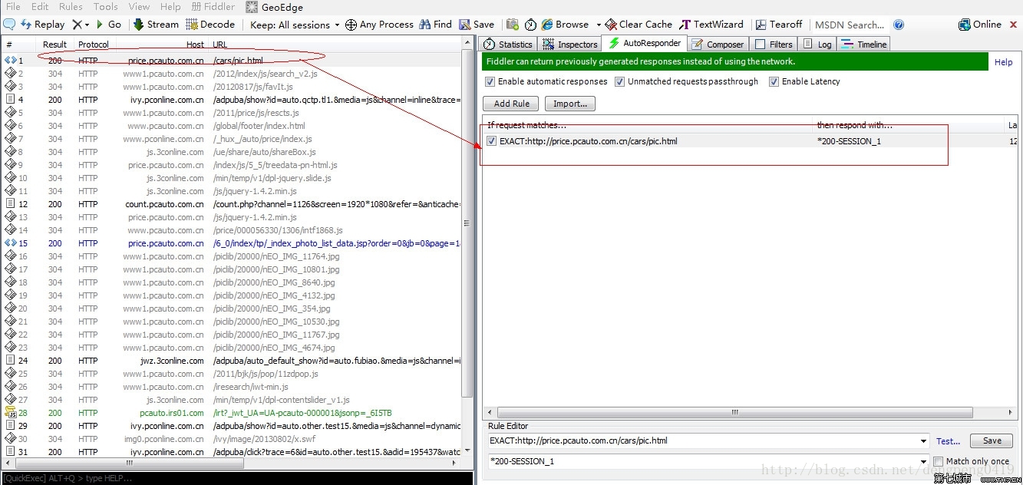The image size is (1023, 485).
Task: Open the Fiddler menu item
Action: [x=213, y=7]
